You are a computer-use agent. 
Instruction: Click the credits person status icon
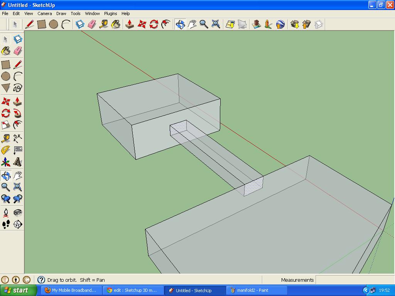[16, 280]
